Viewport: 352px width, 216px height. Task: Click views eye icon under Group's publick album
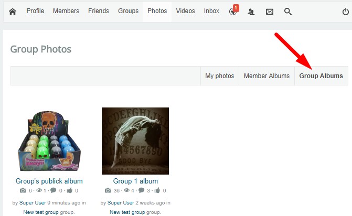coord(39,190)
